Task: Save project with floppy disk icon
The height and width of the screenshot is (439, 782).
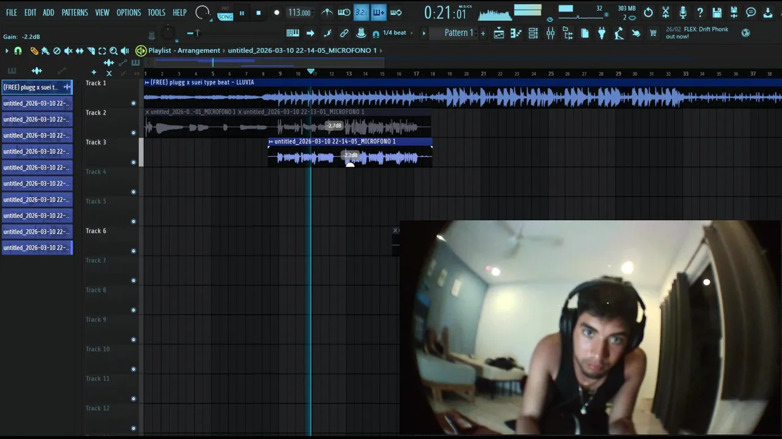Action: coord(717,12)
